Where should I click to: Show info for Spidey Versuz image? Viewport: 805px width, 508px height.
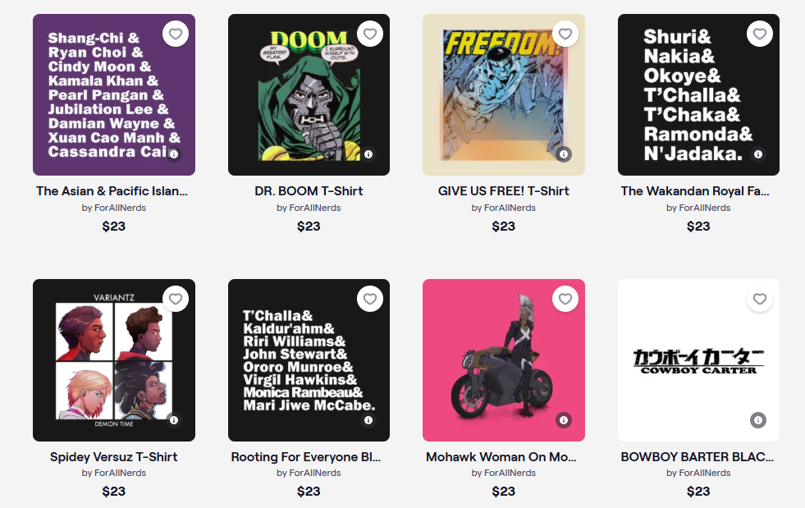click(x=174, y=419)
